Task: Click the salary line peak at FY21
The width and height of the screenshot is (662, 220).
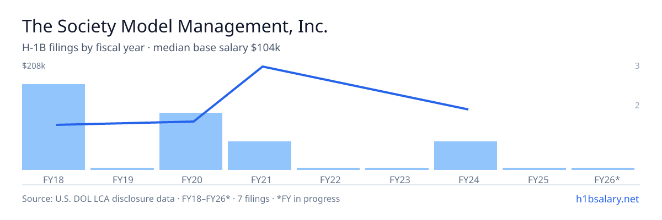Action: pos(263,67)
